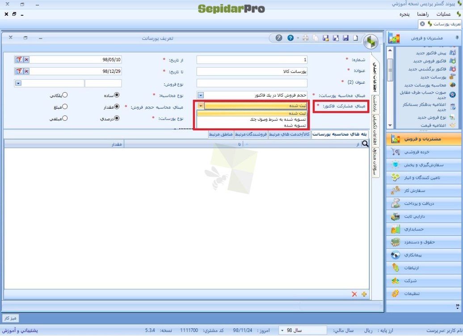Open محاسبه پورسانت جدید from sidebar
Image resolution: width=463 pixels, height=336 pixels.
click(429, 85)
